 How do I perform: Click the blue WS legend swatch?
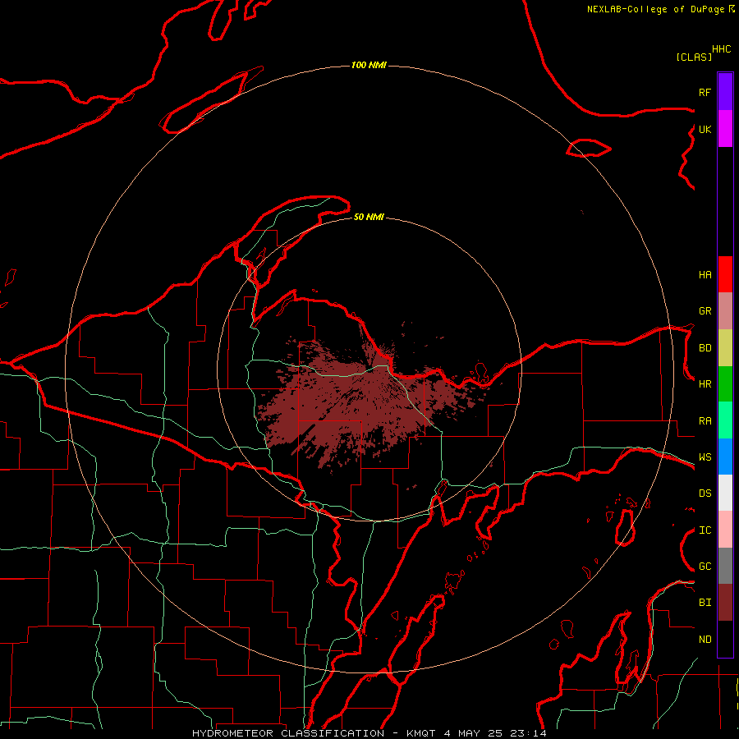tap(725, 457)
